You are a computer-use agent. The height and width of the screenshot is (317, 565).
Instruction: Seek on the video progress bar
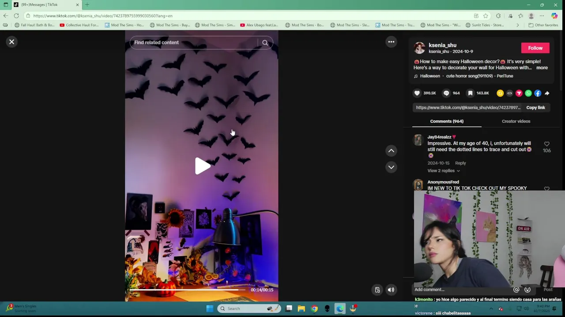(x=187, y=290)
